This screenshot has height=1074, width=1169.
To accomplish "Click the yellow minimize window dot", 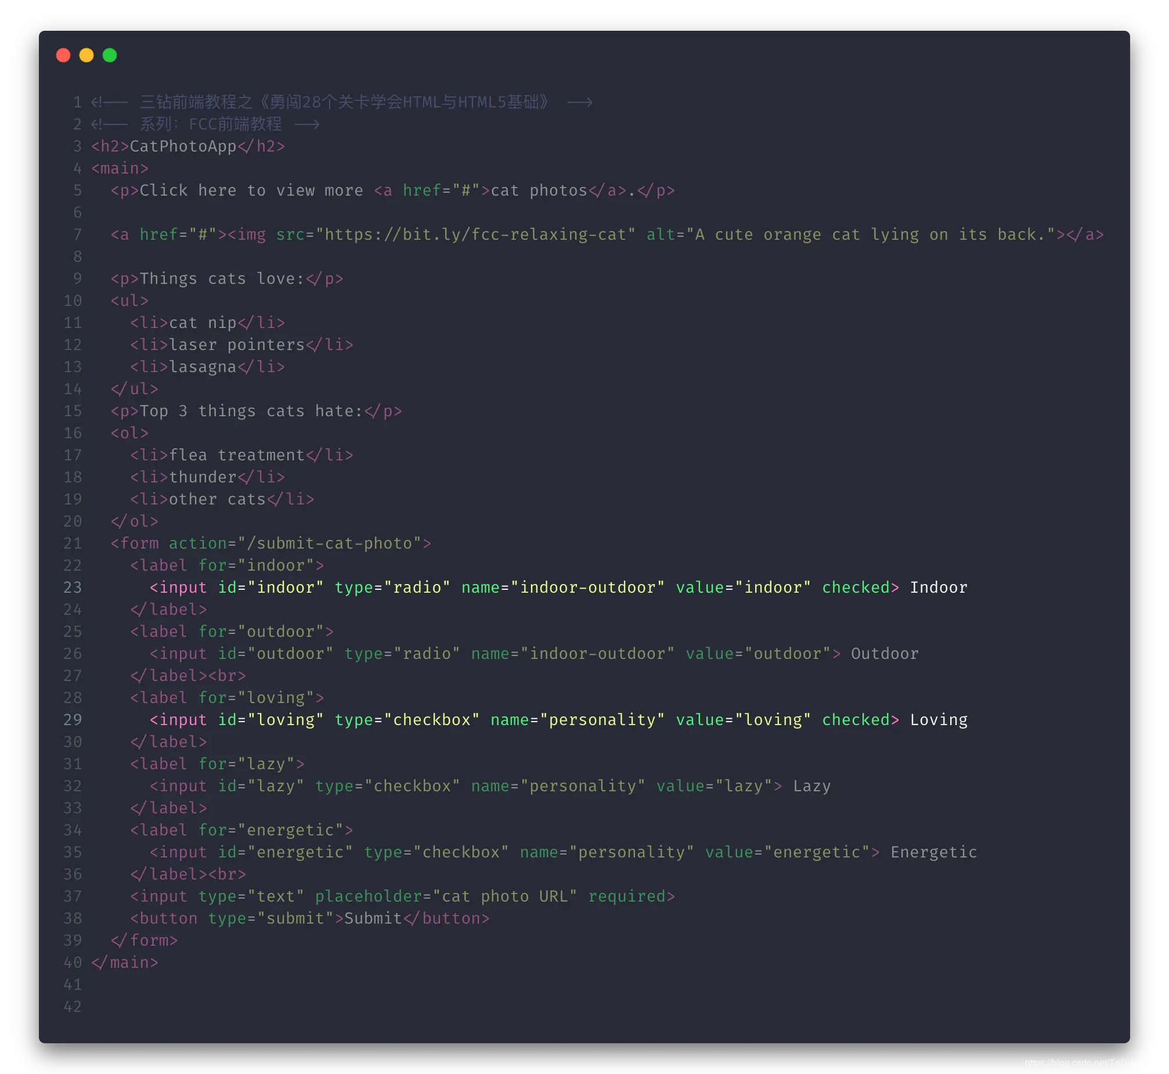I will click(x=86, y=55).
